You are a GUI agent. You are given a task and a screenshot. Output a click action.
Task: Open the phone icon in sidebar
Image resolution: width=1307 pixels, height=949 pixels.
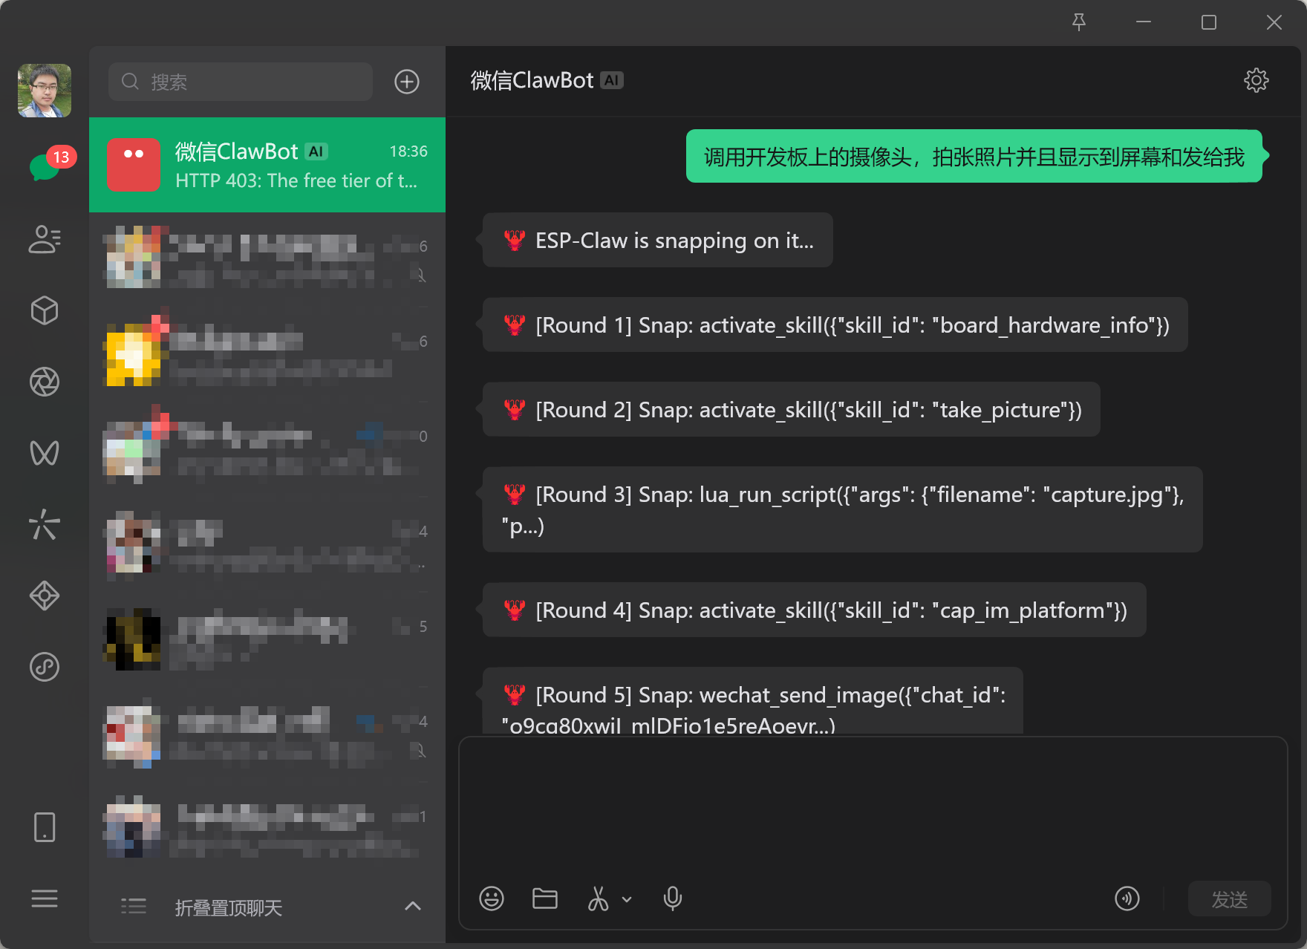(45, 827)
